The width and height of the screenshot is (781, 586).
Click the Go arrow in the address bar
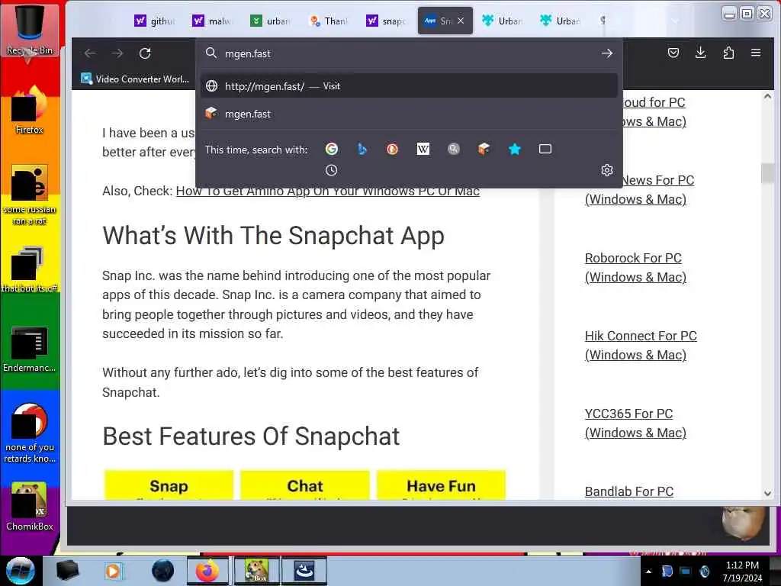click(606, 53)
